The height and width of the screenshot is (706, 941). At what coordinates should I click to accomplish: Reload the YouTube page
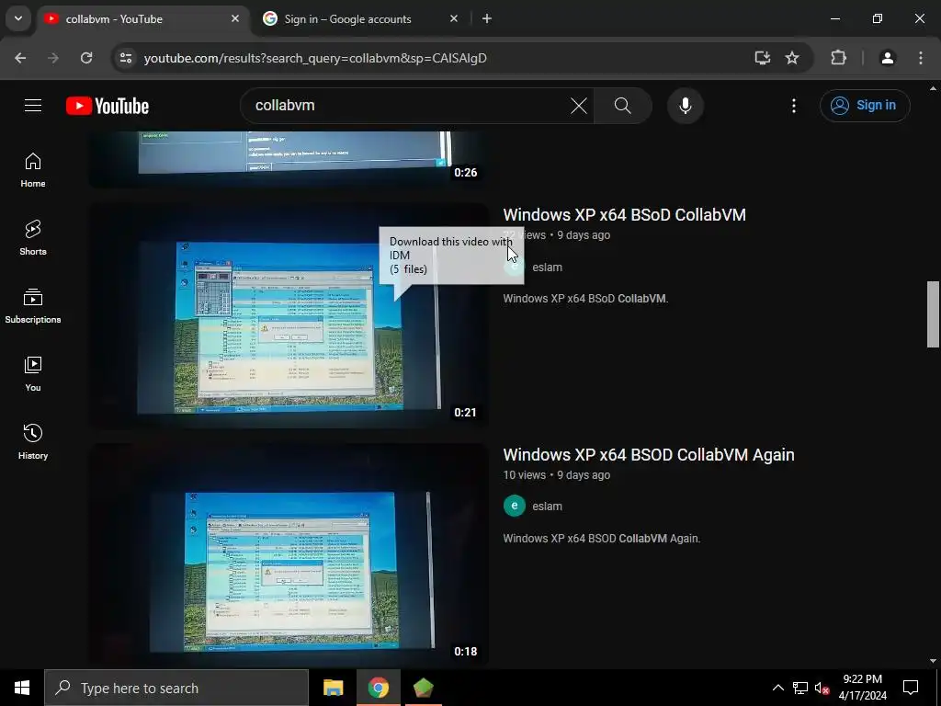click(86, 58)
